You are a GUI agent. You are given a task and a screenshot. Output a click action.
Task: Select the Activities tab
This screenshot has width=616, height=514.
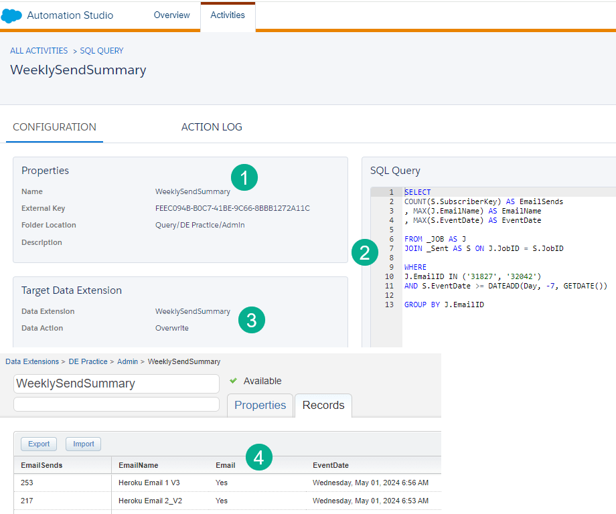point(228,15)
